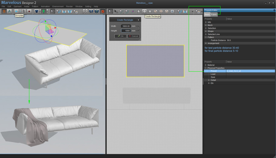The height and width of the screenshot is (158, 276).
Task: Click the orange S mode icon
Action: coord(4,11)
